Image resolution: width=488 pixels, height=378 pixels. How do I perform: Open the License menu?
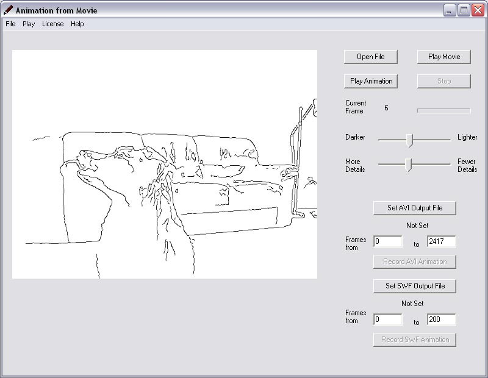point(52,24)
